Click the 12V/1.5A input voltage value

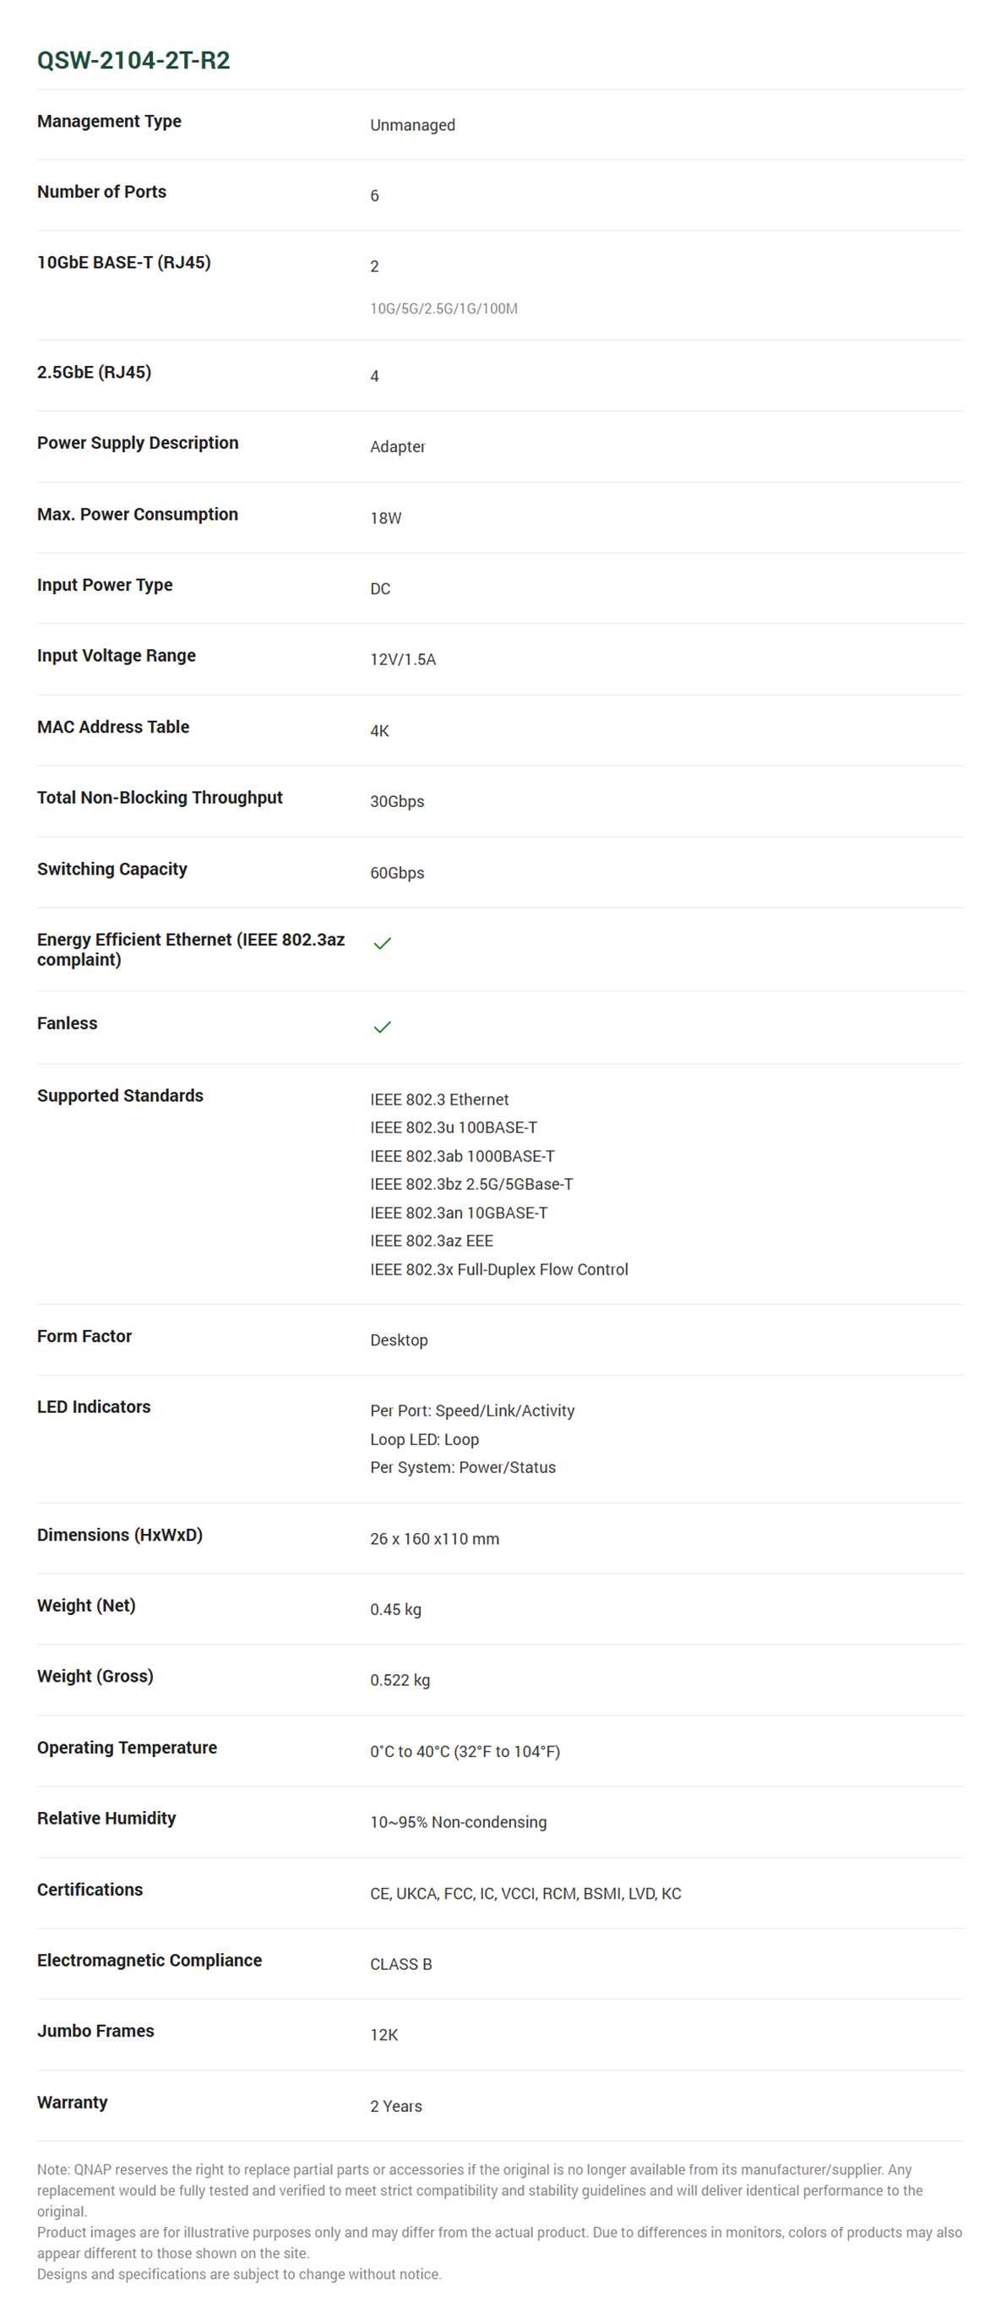pyautogui.click(x=402, y=659)
